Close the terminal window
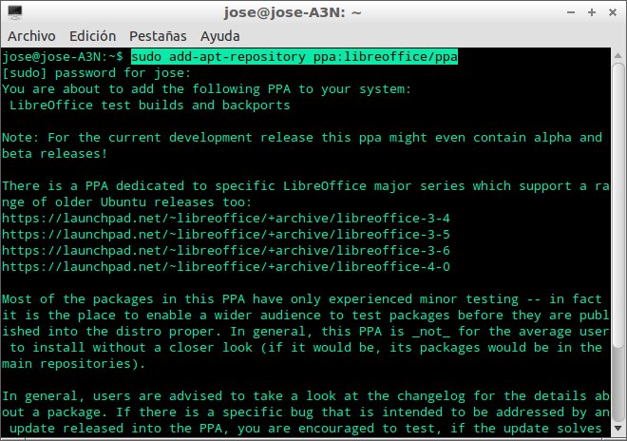This screenshot has height=441, width=627. point(612,12)
